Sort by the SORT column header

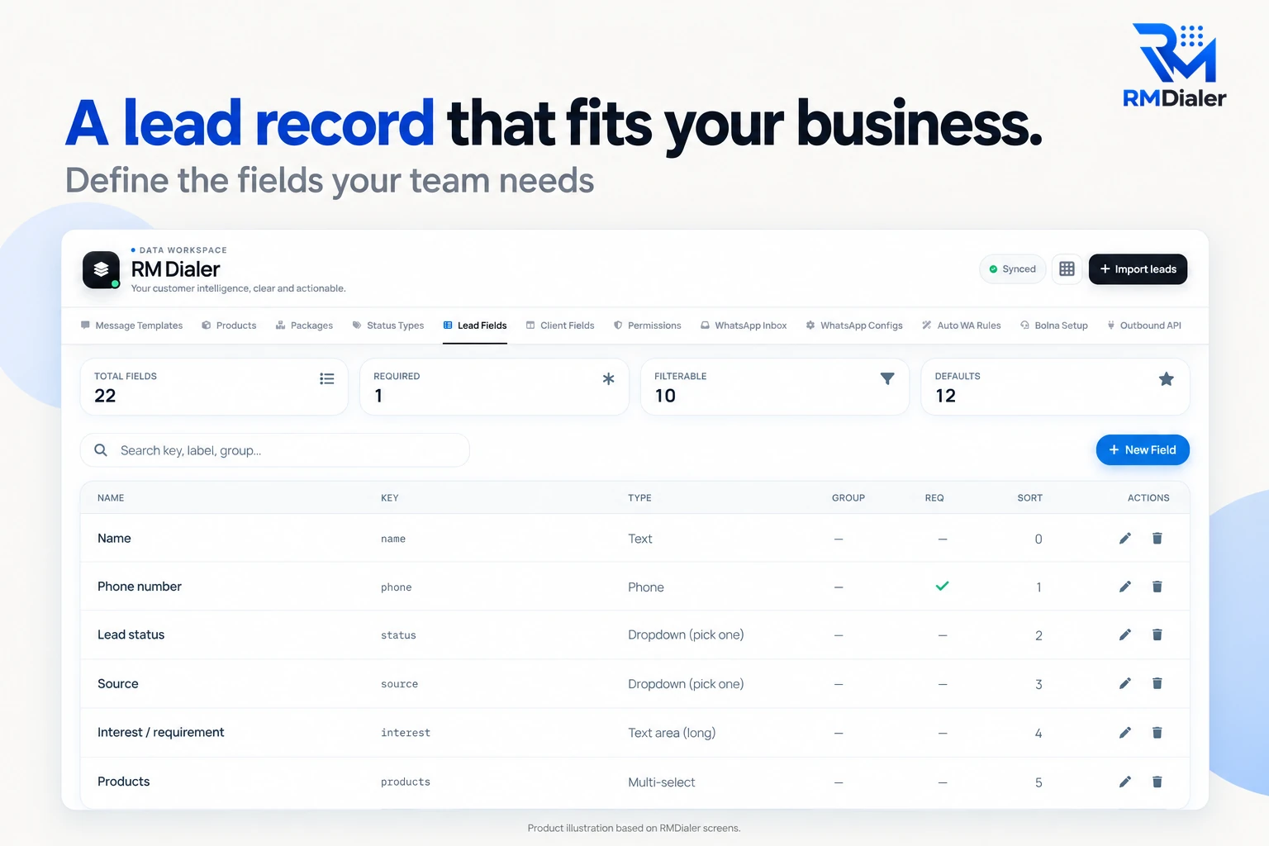[1029, 498]
